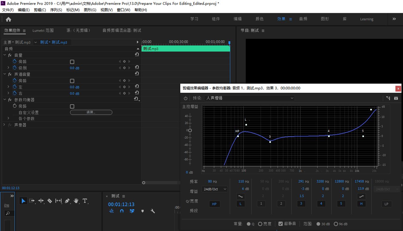Select the Pen tool

tap(67, 201)
